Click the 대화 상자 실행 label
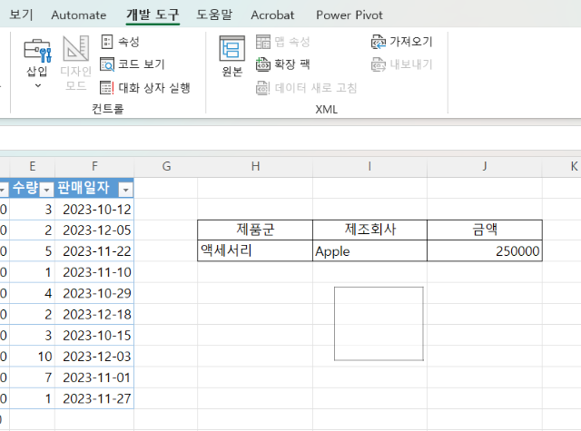The height and width of the screenshot is (431, 581). 154,88
